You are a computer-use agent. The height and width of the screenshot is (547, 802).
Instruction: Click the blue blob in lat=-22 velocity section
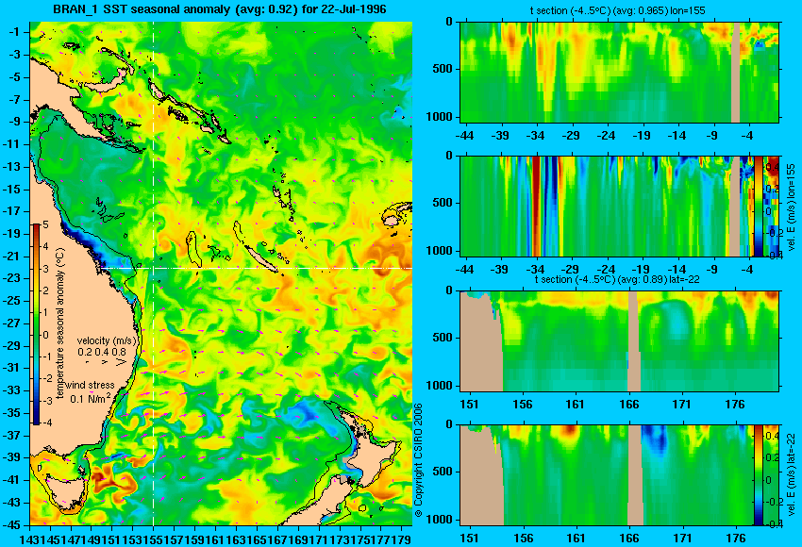click(655, 439)
